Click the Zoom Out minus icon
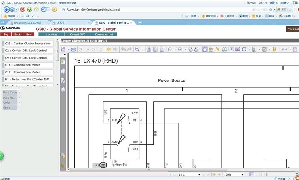This screenshot has width=299, height=180. (170, 49)
